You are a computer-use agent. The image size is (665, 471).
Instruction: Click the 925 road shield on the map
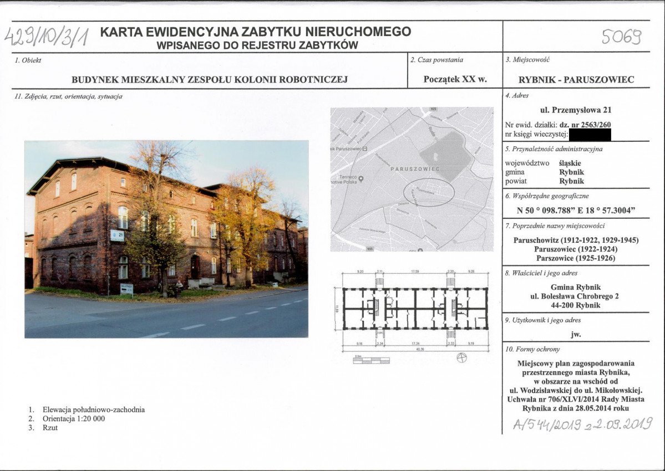433,109
